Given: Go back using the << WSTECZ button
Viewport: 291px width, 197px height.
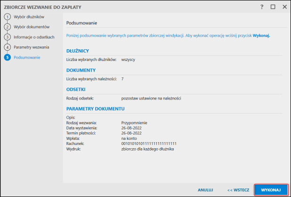Looking at the screenshot, I should 238,190.
